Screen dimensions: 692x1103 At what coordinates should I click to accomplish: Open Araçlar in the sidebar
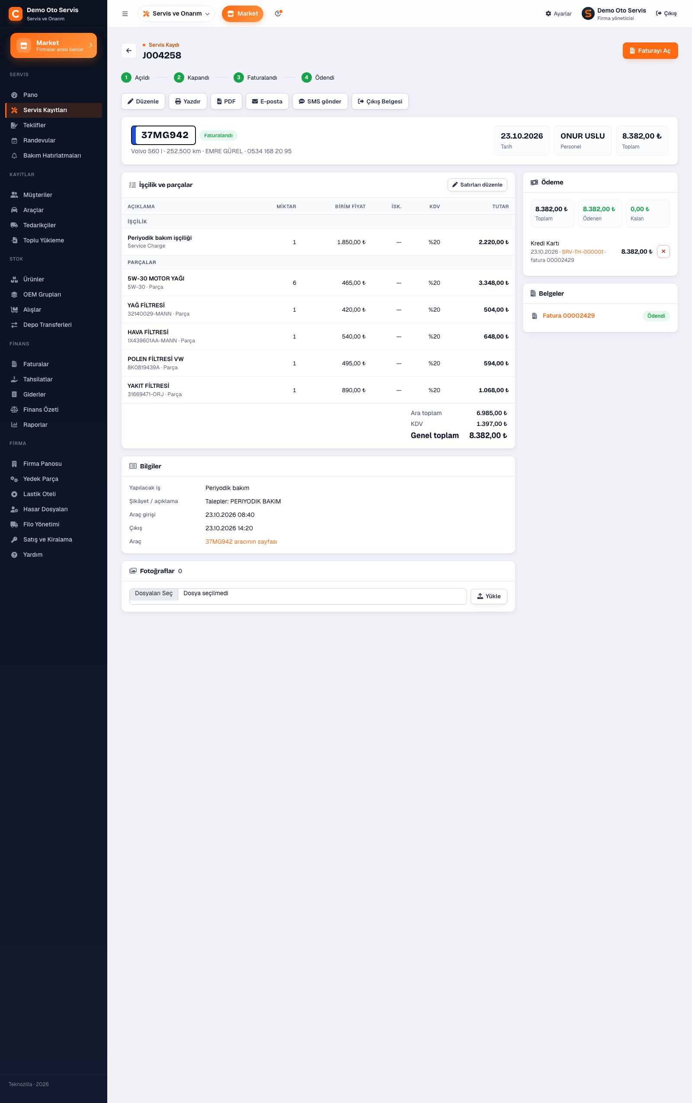coord(54,210)
